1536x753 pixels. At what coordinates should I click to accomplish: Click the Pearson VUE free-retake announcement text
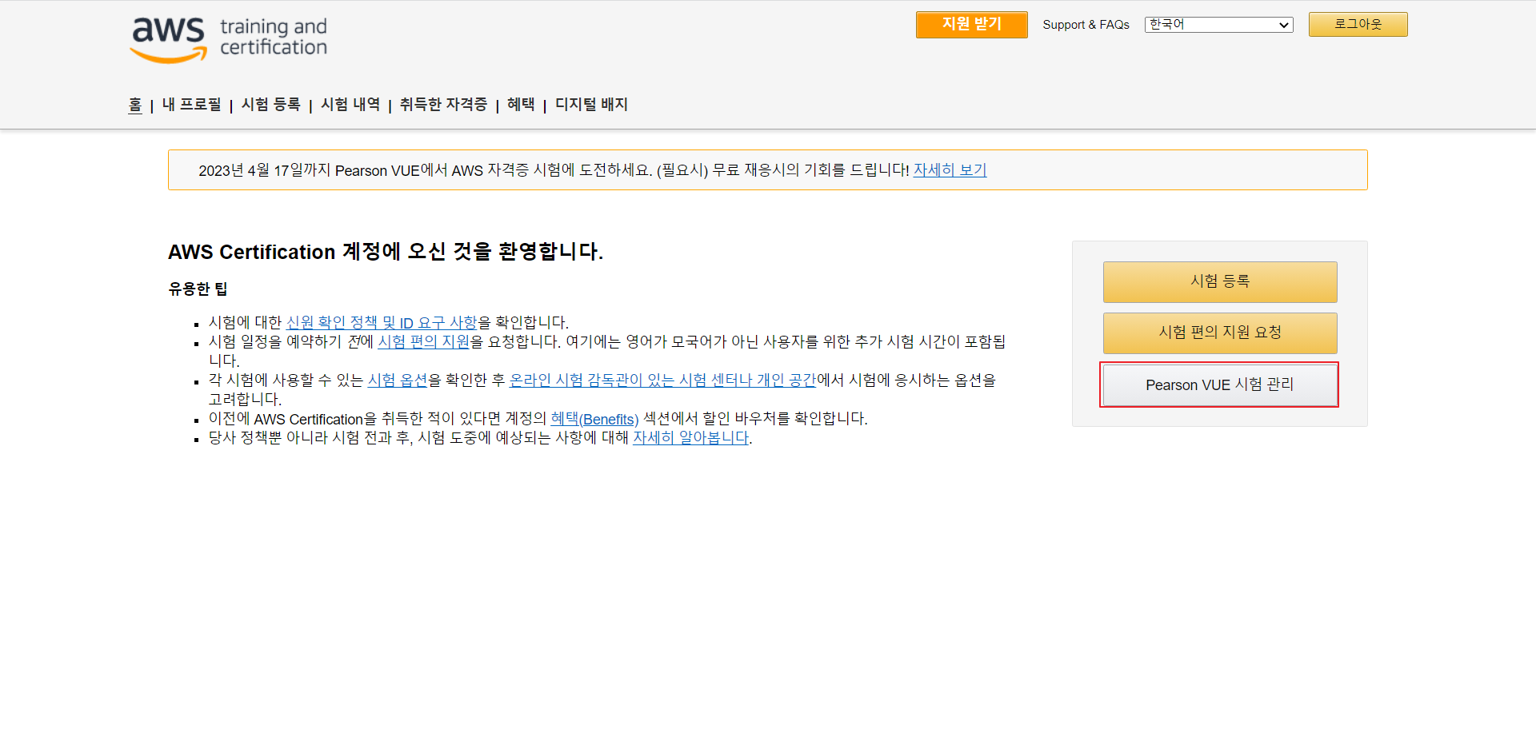554,170
